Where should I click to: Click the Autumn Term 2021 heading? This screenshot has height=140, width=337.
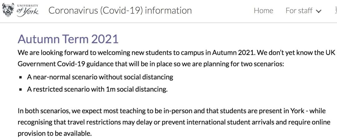click(x=68, y=39)
